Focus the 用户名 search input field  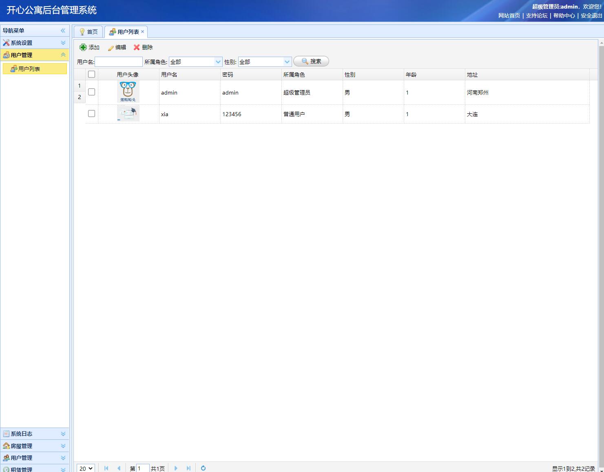119,62
